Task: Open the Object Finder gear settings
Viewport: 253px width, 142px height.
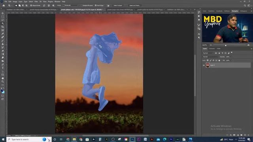Action: [x=53, y=6]
